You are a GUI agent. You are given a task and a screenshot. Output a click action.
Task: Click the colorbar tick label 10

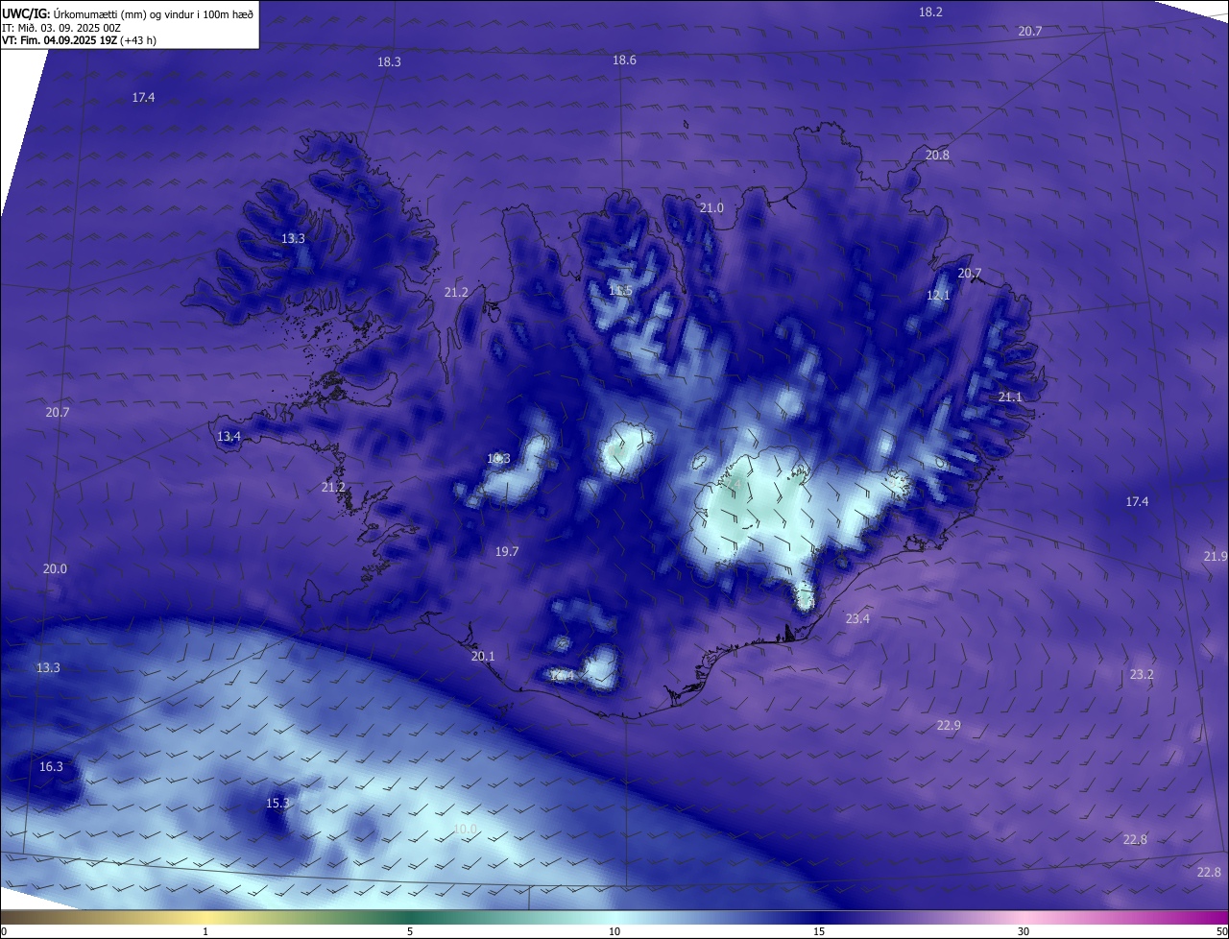tap(614, 931)
